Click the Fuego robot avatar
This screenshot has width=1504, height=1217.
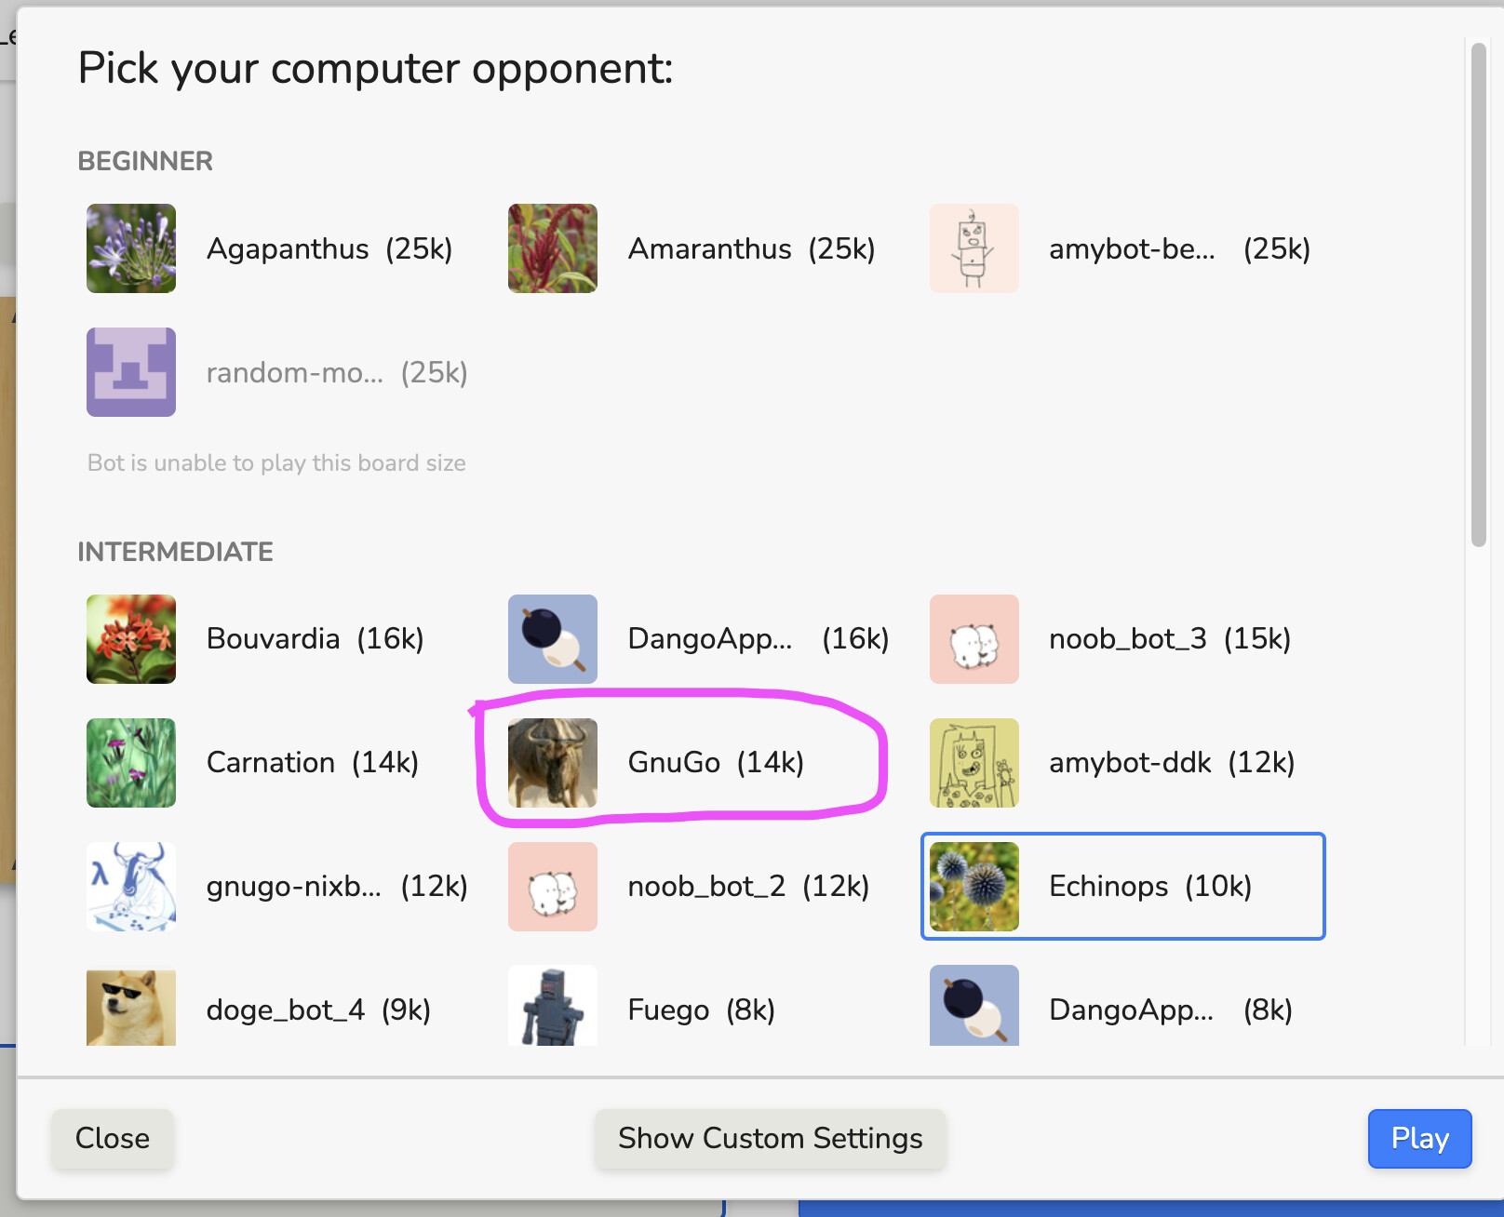click(553, 1009)
